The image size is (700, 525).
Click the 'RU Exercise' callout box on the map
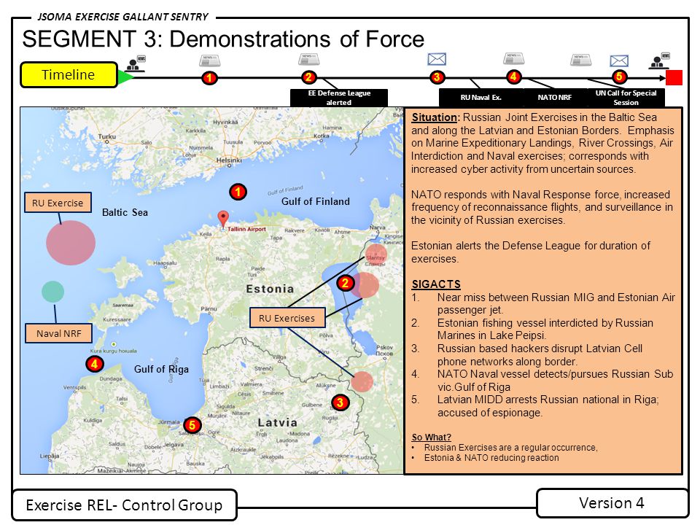coord(58,203)
